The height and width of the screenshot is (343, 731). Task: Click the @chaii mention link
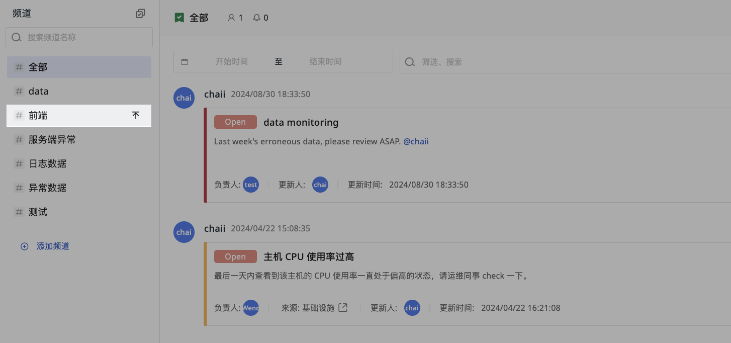[x=416, y=141]
